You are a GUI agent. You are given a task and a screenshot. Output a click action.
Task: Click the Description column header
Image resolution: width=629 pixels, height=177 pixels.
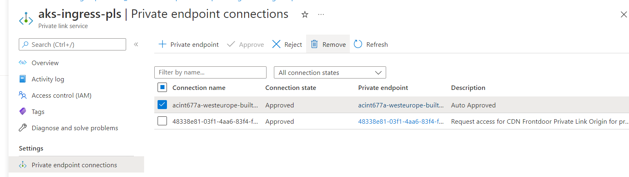pos(468,87)
